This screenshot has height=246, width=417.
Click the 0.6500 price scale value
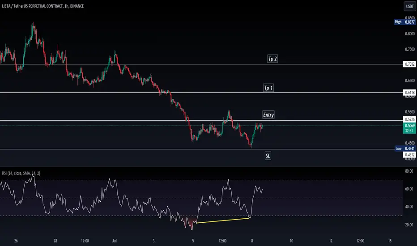click(410, 81)
